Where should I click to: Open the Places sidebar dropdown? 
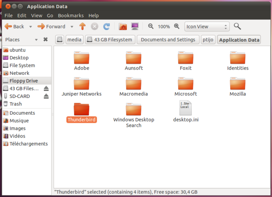pyautogui.click(x=36, y=40)
